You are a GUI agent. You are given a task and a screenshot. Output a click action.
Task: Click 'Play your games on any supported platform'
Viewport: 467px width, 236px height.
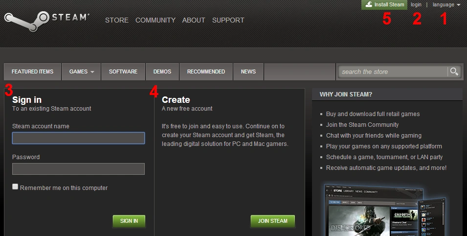(384, 146)
